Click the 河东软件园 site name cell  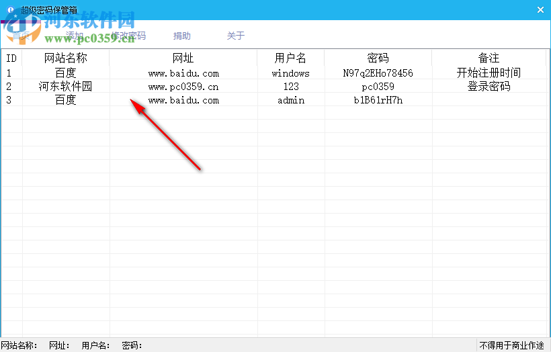pos(65,87)
